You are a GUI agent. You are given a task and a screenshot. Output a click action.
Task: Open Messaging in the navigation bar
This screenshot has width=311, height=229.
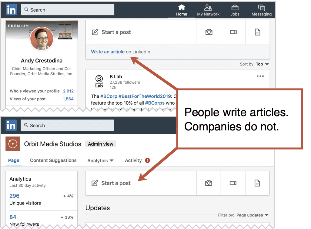click(x=261, y=11)
